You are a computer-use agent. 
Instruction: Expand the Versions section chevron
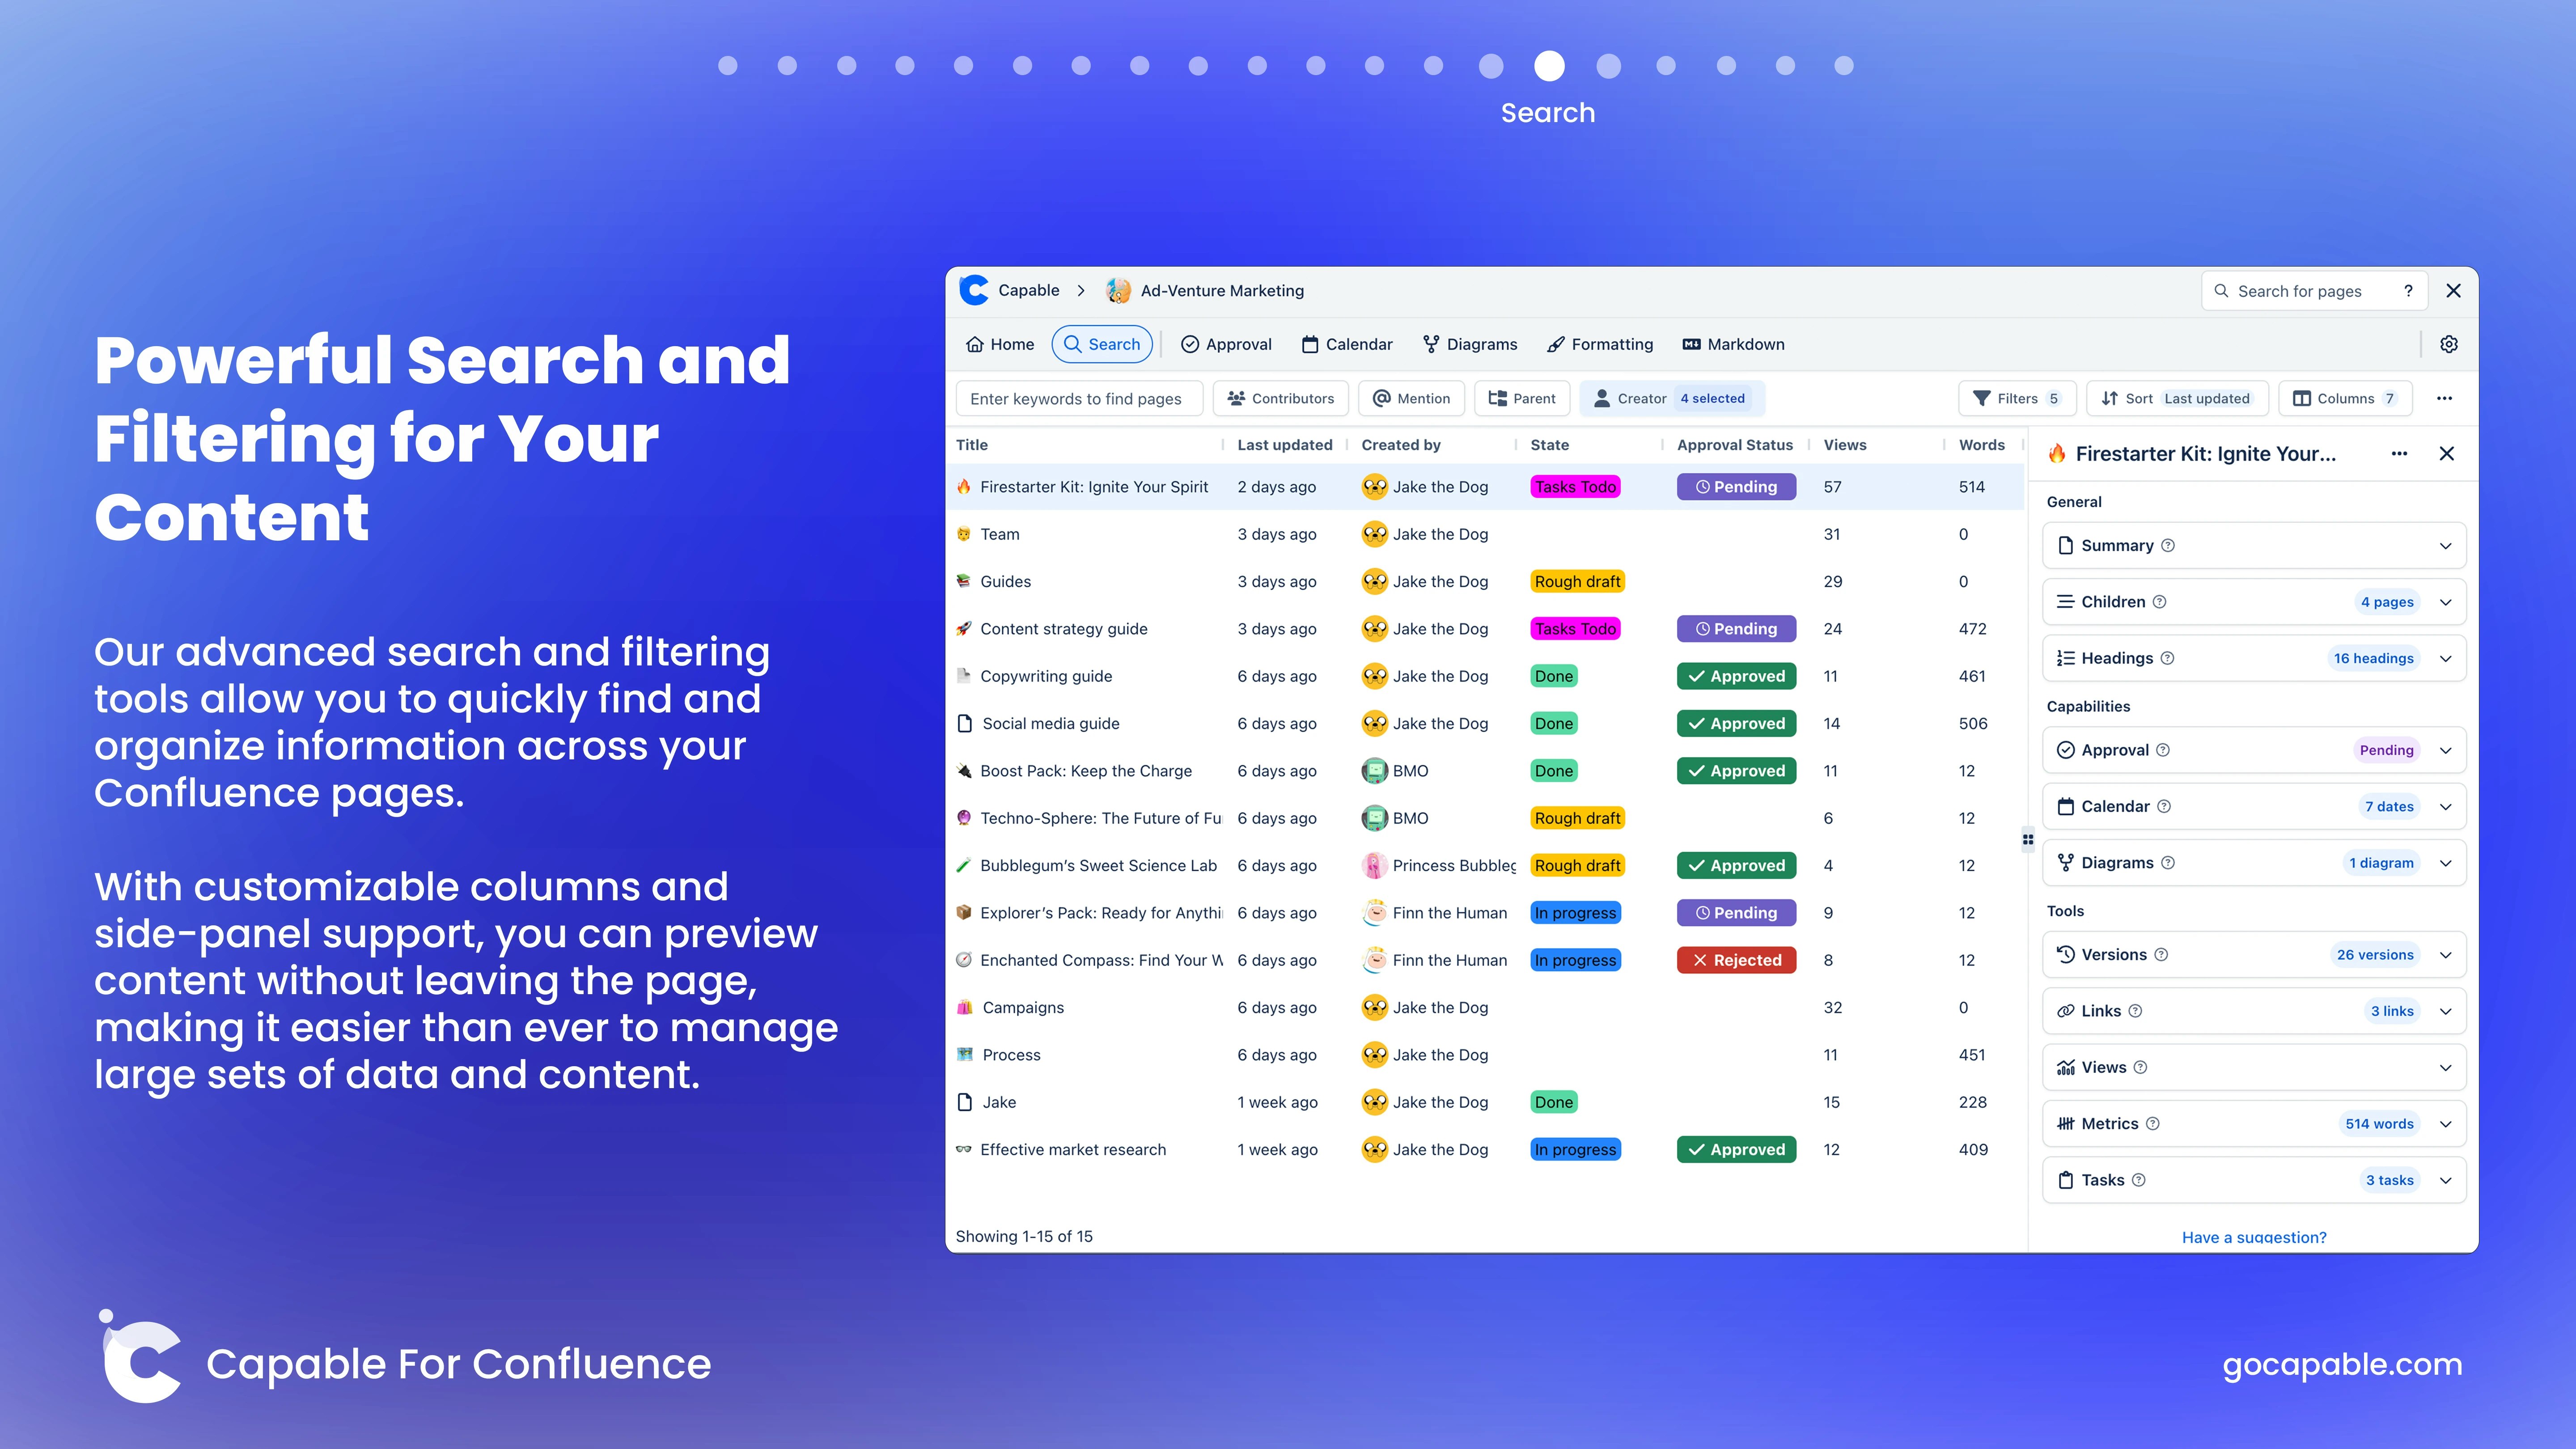[2446, 955]
